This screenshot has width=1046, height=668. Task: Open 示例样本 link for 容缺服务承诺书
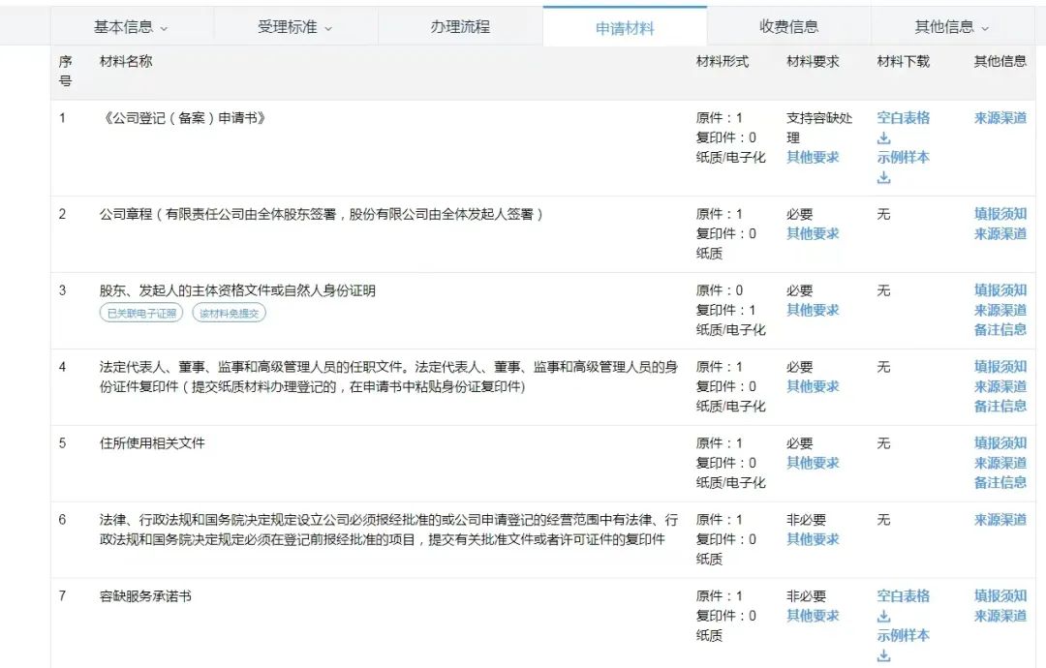[904, 635]
